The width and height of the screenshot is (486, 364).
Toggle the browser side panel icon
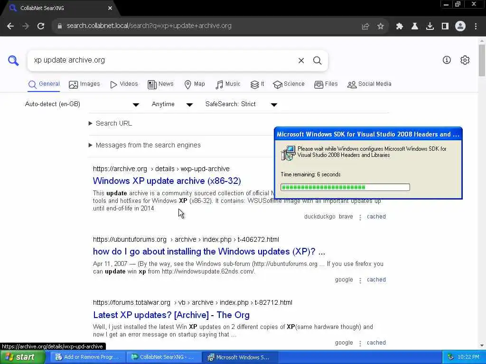(445, 27)
